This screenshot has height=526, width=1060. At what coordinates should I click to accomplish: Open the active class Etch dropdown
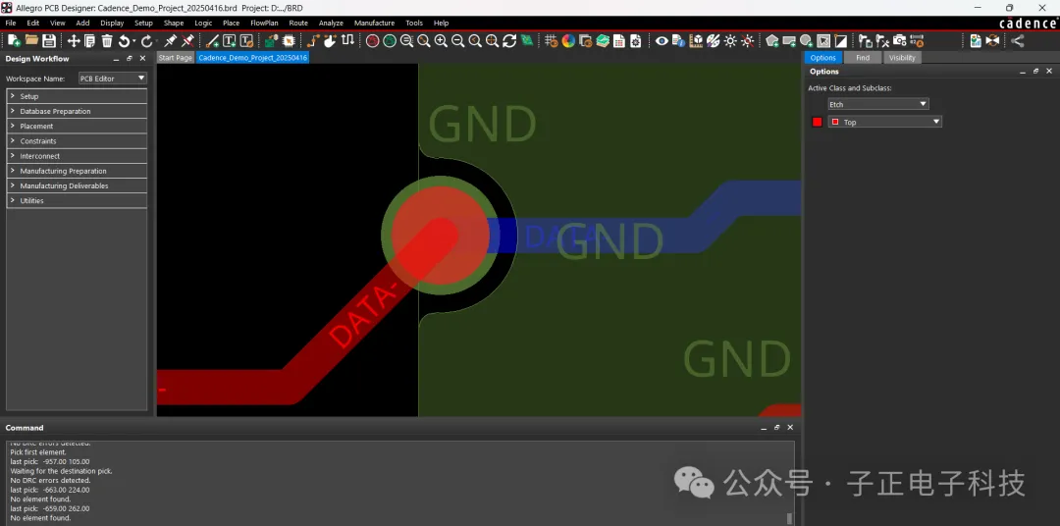click(x=878, y=104)
